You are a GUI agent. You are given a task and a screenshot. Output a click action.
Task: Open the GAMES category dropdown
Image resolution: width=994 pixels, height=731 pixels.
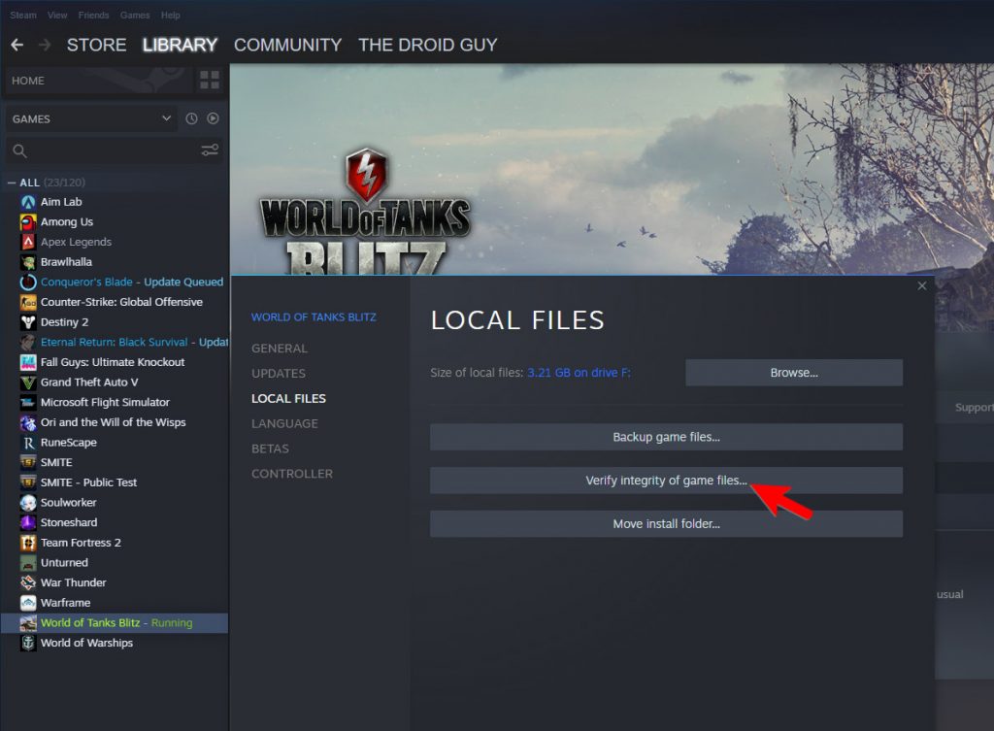(x=90, y=118)
